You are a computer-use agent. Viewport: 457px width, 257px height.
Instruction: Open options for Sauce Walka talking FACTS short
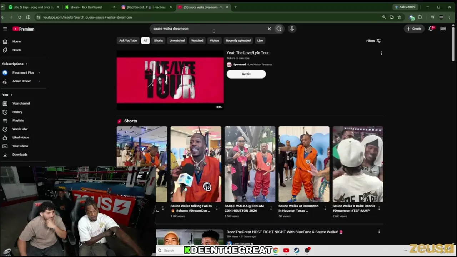(x=217, y=208)
